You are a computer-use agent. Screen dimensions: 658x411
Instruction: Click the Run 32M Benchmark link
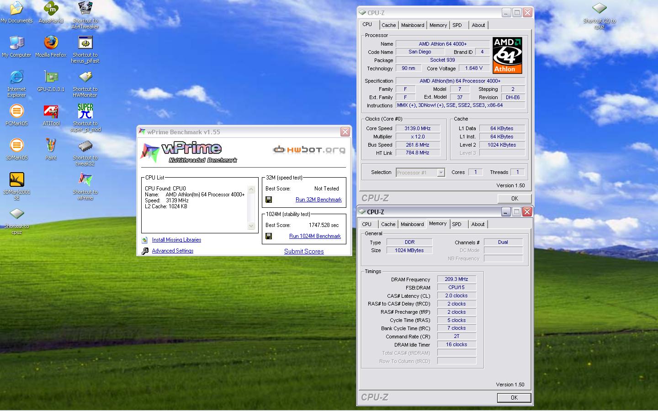click(x=318, y=200)
